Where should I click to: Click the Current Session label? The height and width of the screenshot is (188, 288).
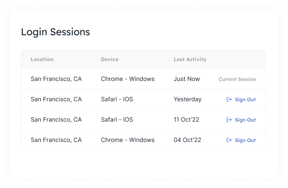237,79
